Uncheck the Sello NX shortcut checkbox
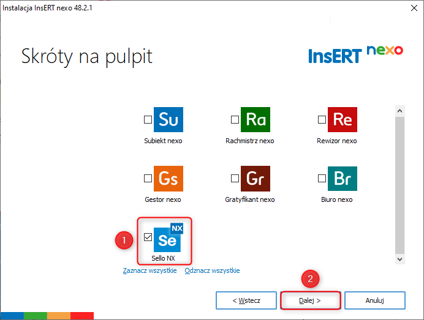The image size is (424, 320). pyautogui.click(x=148, y=237)
